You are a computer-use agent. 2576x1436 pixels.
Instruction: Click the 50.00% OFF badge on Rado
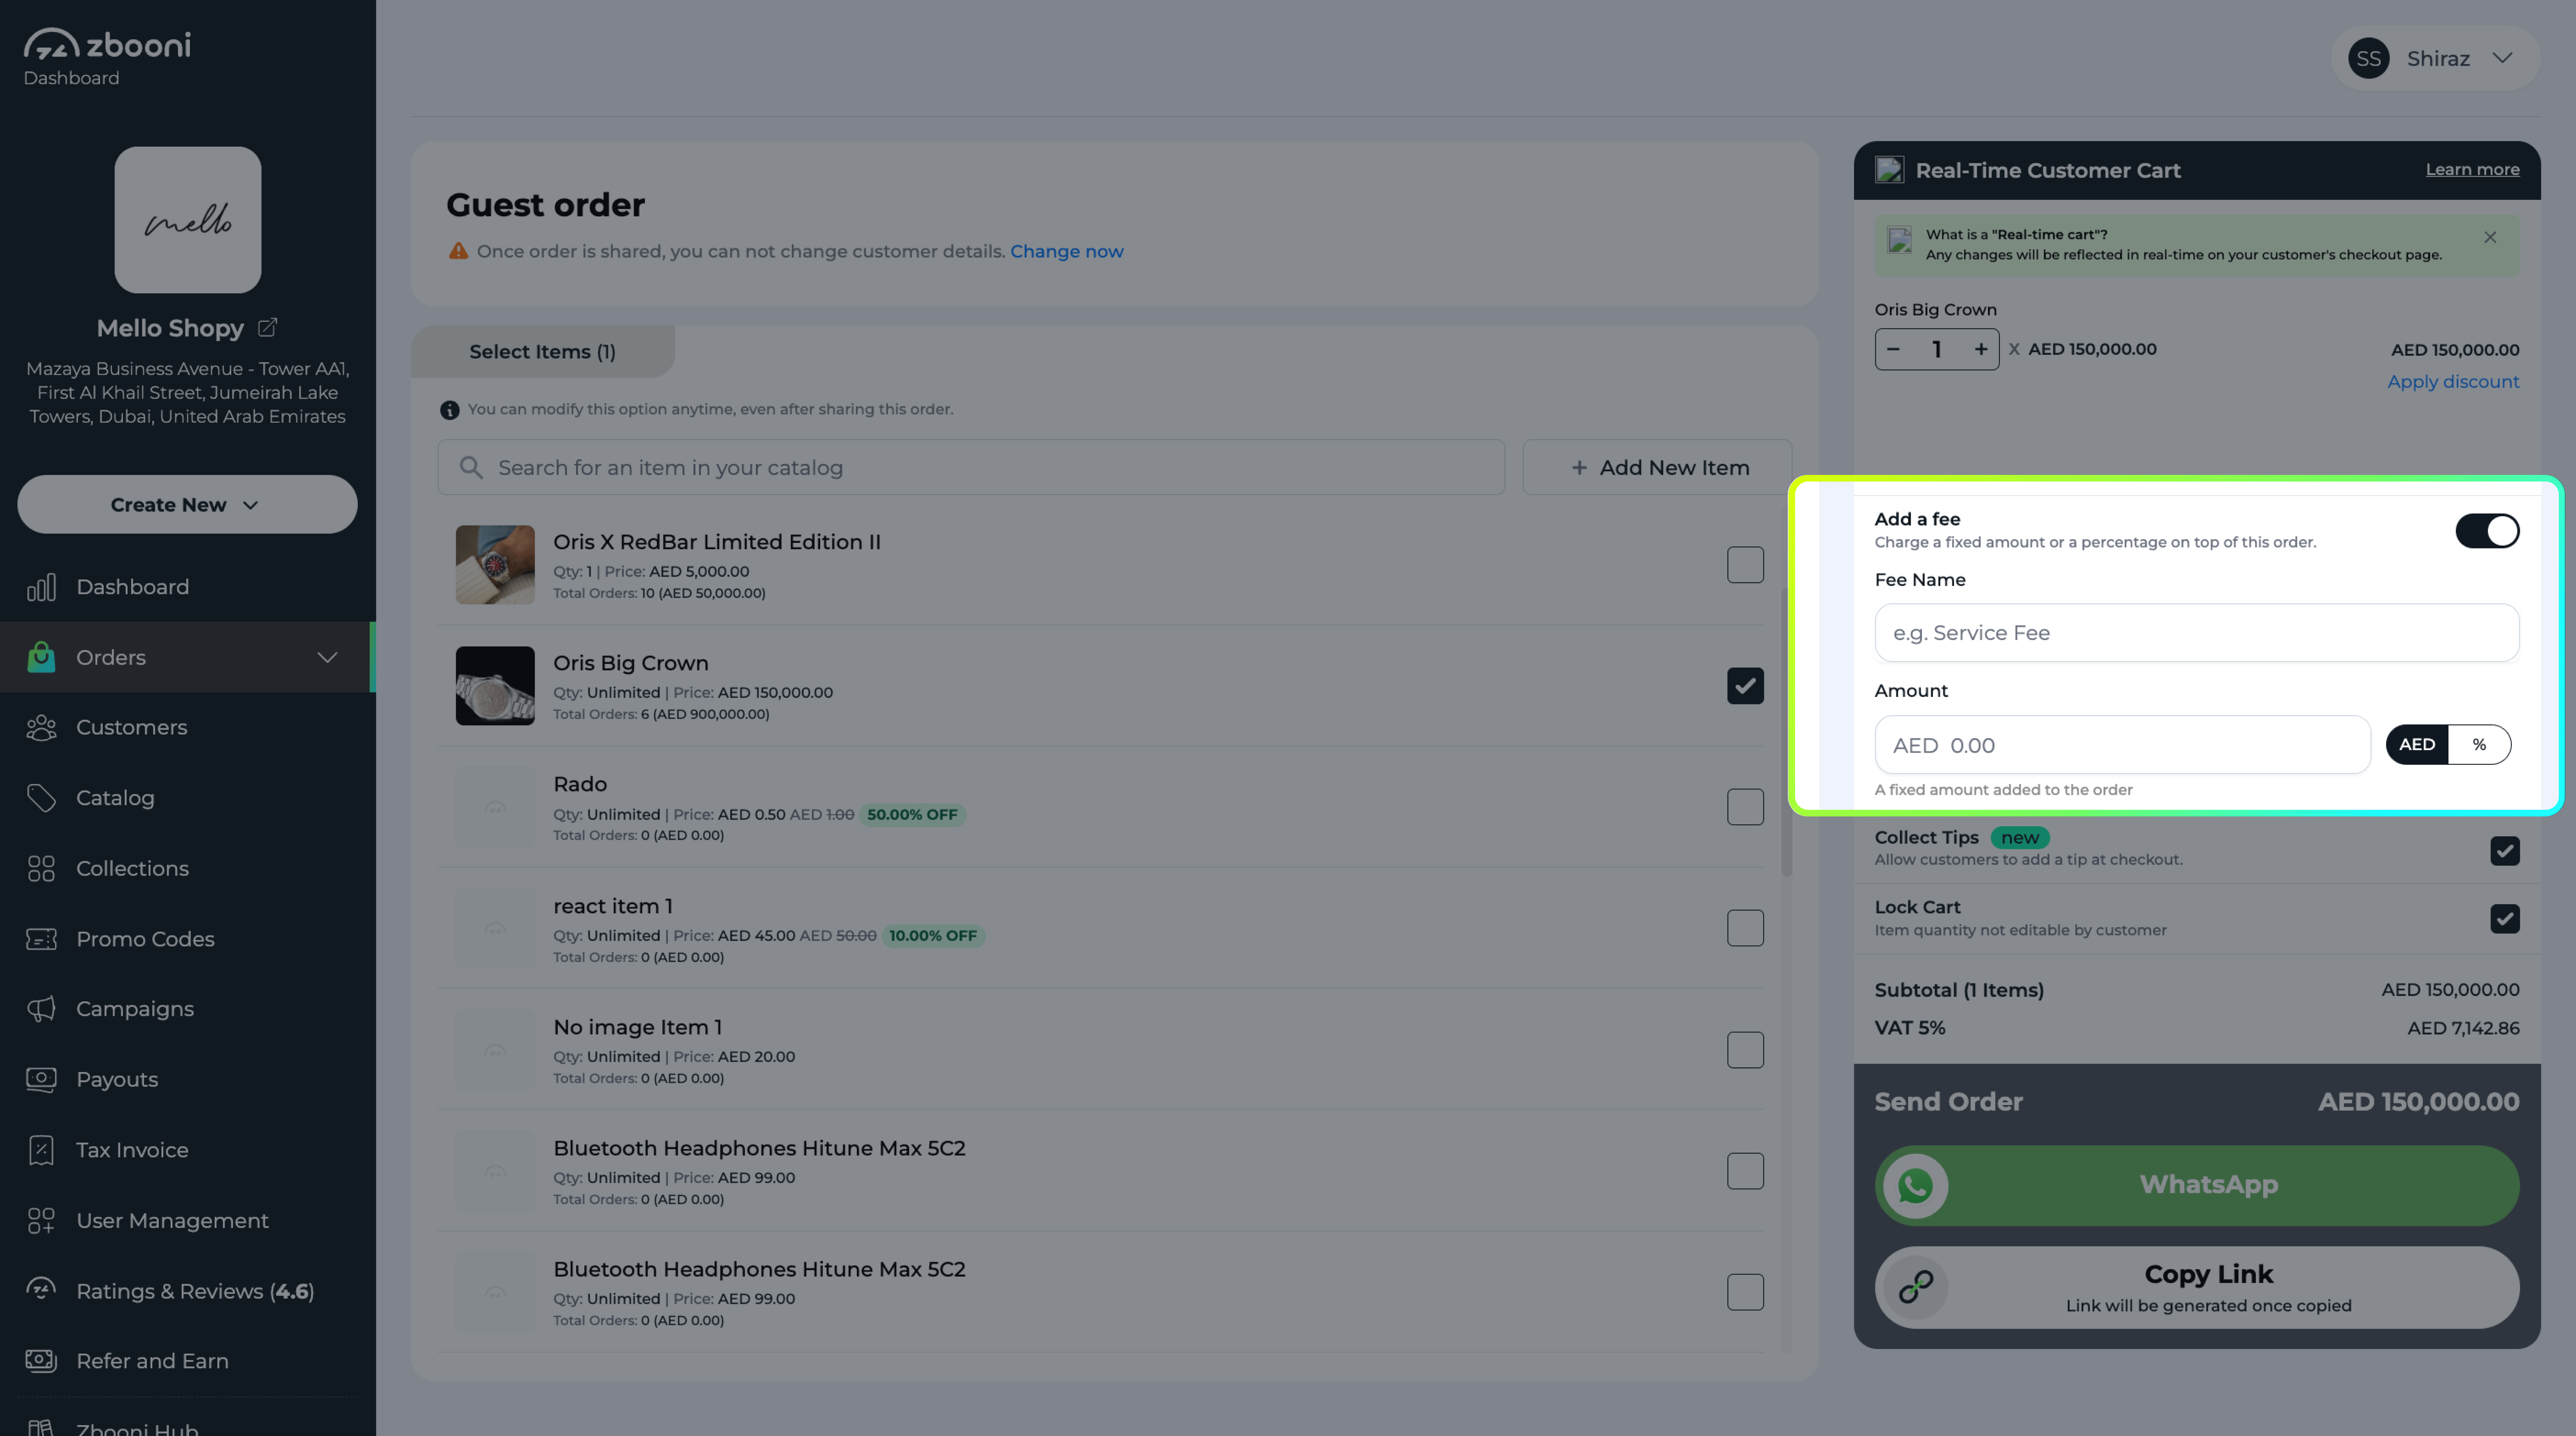(x=912, y=815)
